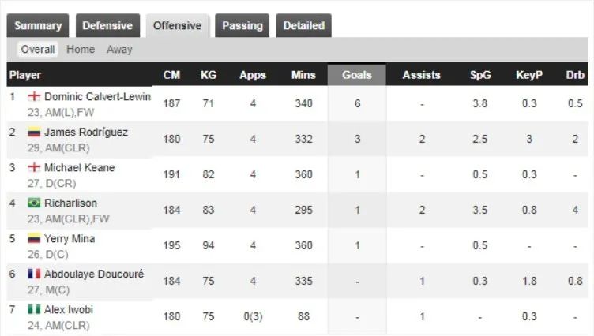This screenshot has height=336, width=594.
Task: Click France flag beside Abdoulaye Doucouré
Action: (x=34, y=274)
